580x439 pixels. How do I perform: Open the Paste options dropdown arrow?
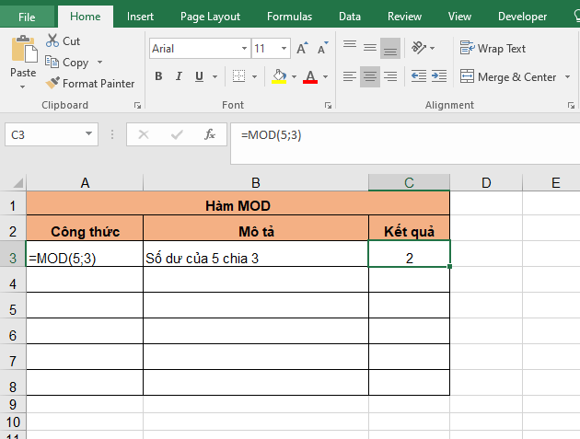(23, 87)
